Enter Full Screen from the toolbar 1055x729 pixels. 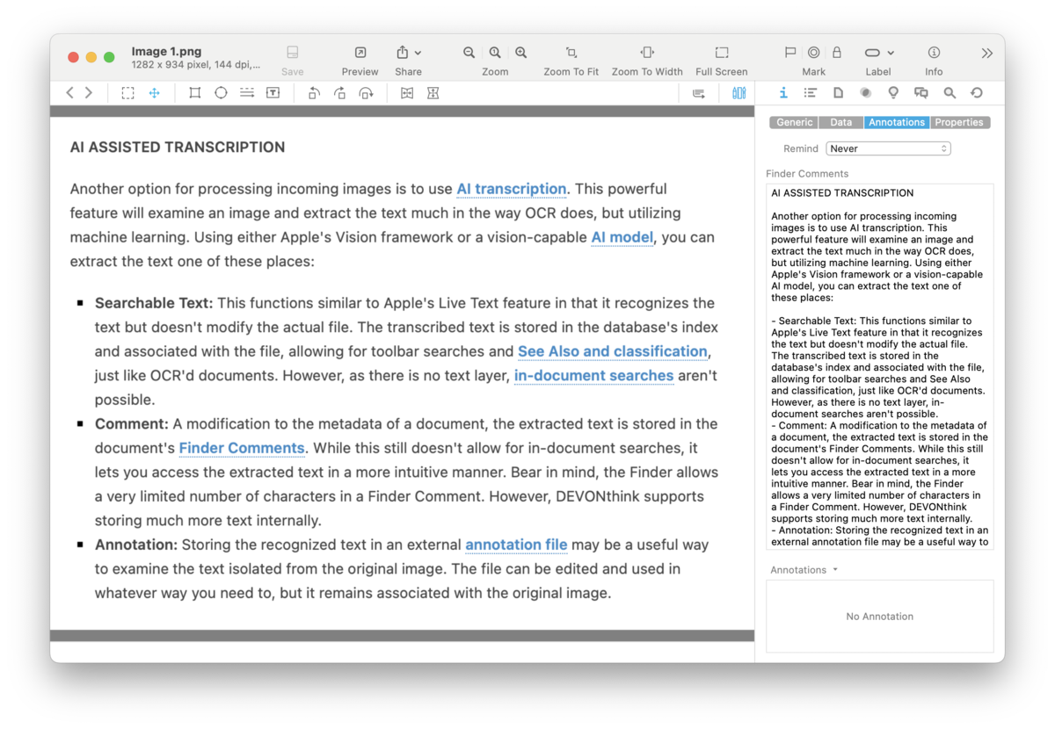click(721, 53)
